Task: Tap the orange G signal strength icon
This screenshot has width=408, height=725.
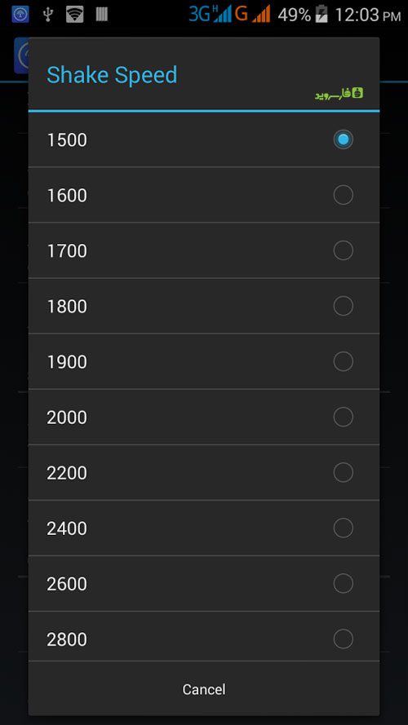Action: click(x=253, y=15)
